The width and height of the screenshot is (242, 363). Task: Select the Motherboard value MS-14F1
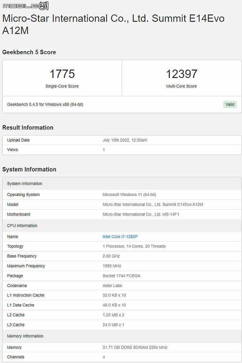[141, 214]
